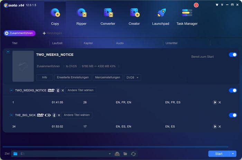Viewport: 242px width, 160px height.
Task: Open the Task Manager tab
Action: click(x=187, y=17)
